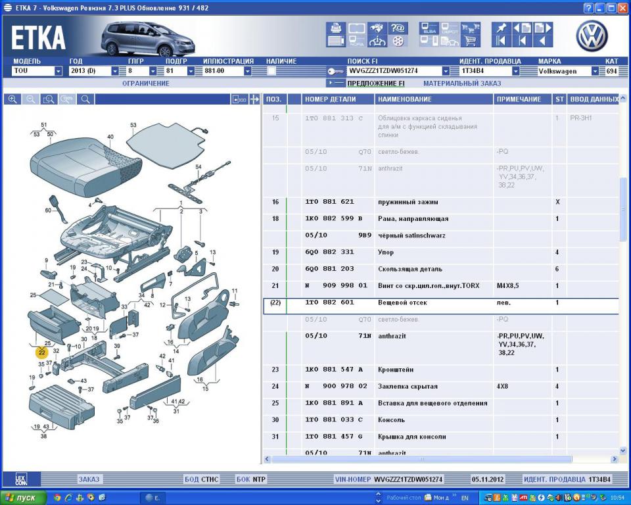The image size is (631, 505).
Task: Open the Windows пуск start button
Action: pyautogui.click(x=22, y=498)
